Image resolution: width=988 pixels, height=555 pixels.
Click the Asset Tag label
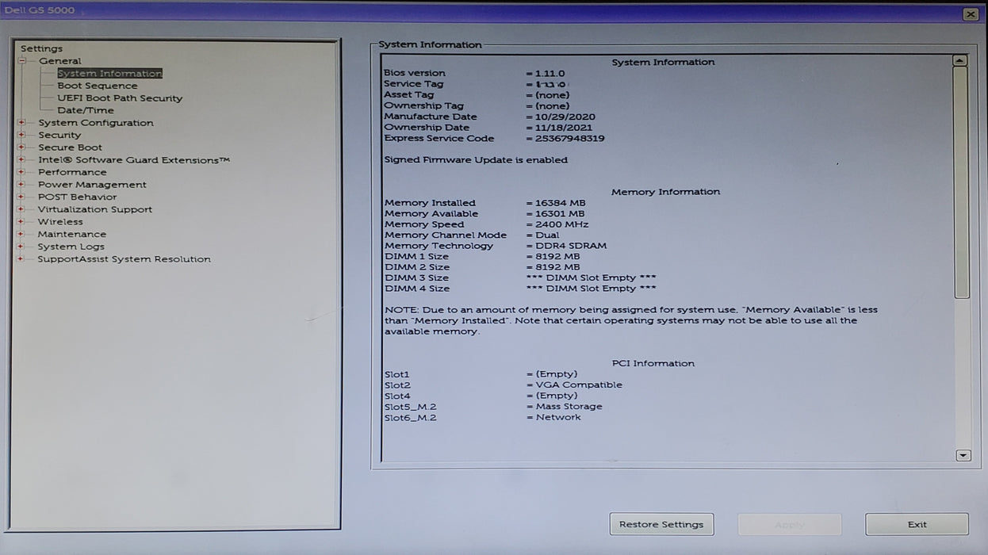409,94
